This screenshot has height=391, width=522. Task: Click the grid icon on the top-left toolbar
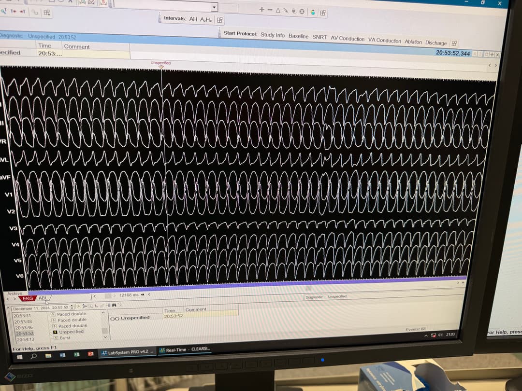pyautogui.click(x=46, y=13)
